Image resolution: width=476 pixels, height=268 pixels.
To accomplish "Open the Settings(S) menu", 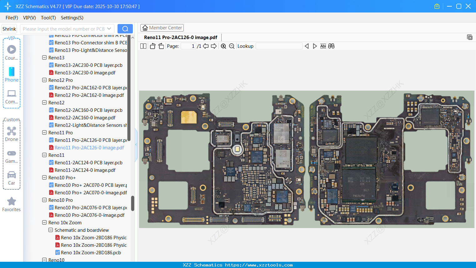I will (72, 18).
